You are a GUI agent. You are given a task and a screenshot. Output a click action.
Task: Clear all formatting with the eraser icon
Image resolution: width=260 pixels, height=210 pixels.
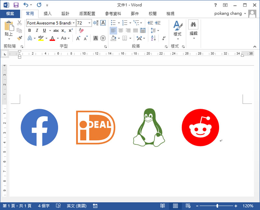81,30
